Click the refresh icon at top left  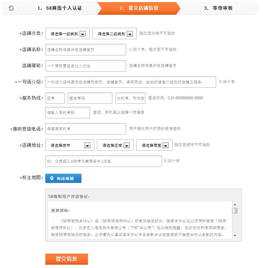[x=11, y=8]
